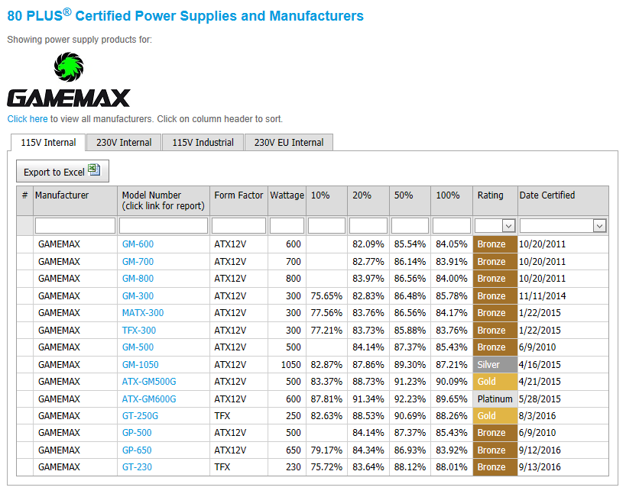The width and height of the screenshot is (626, 497).
Task: Focus the Wattage filter field
Action: coord(287,226)
